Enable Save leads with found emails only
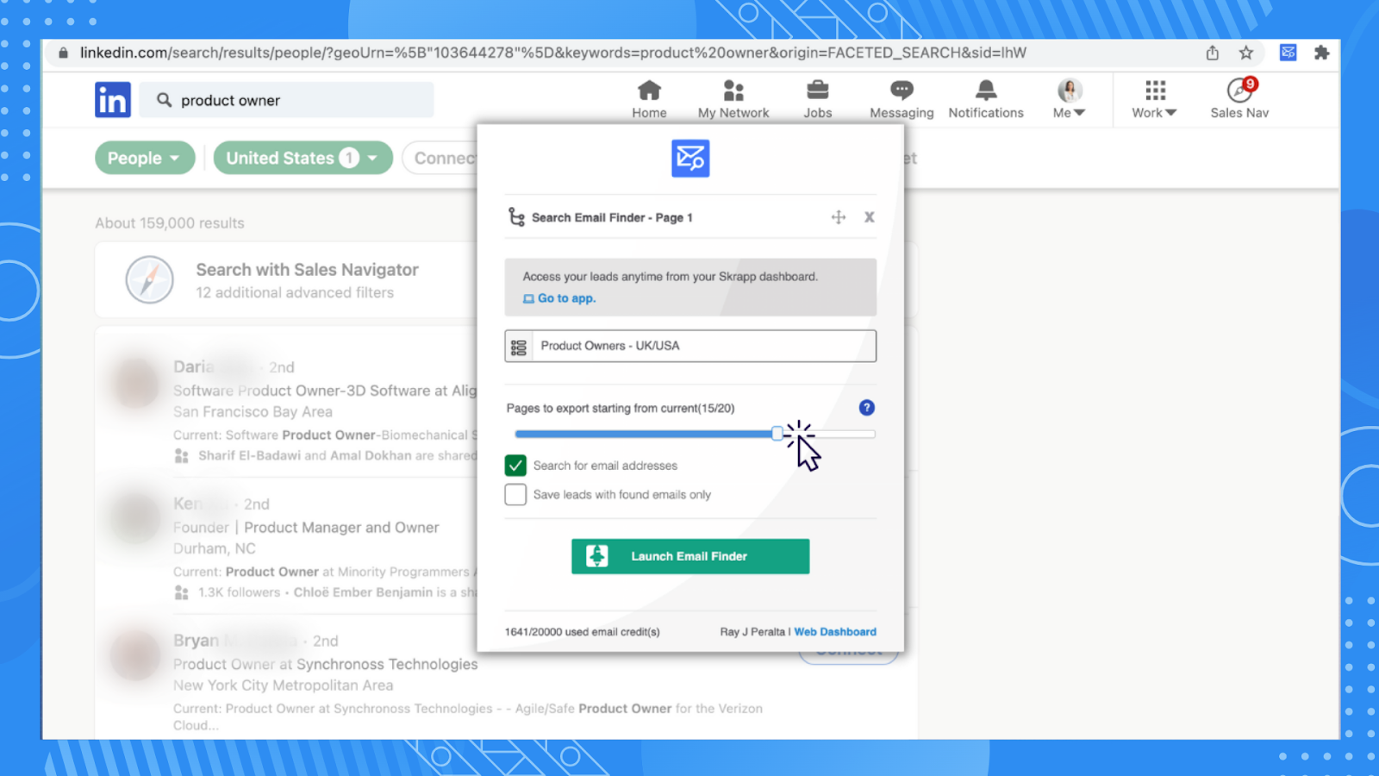 click(515, 495)
